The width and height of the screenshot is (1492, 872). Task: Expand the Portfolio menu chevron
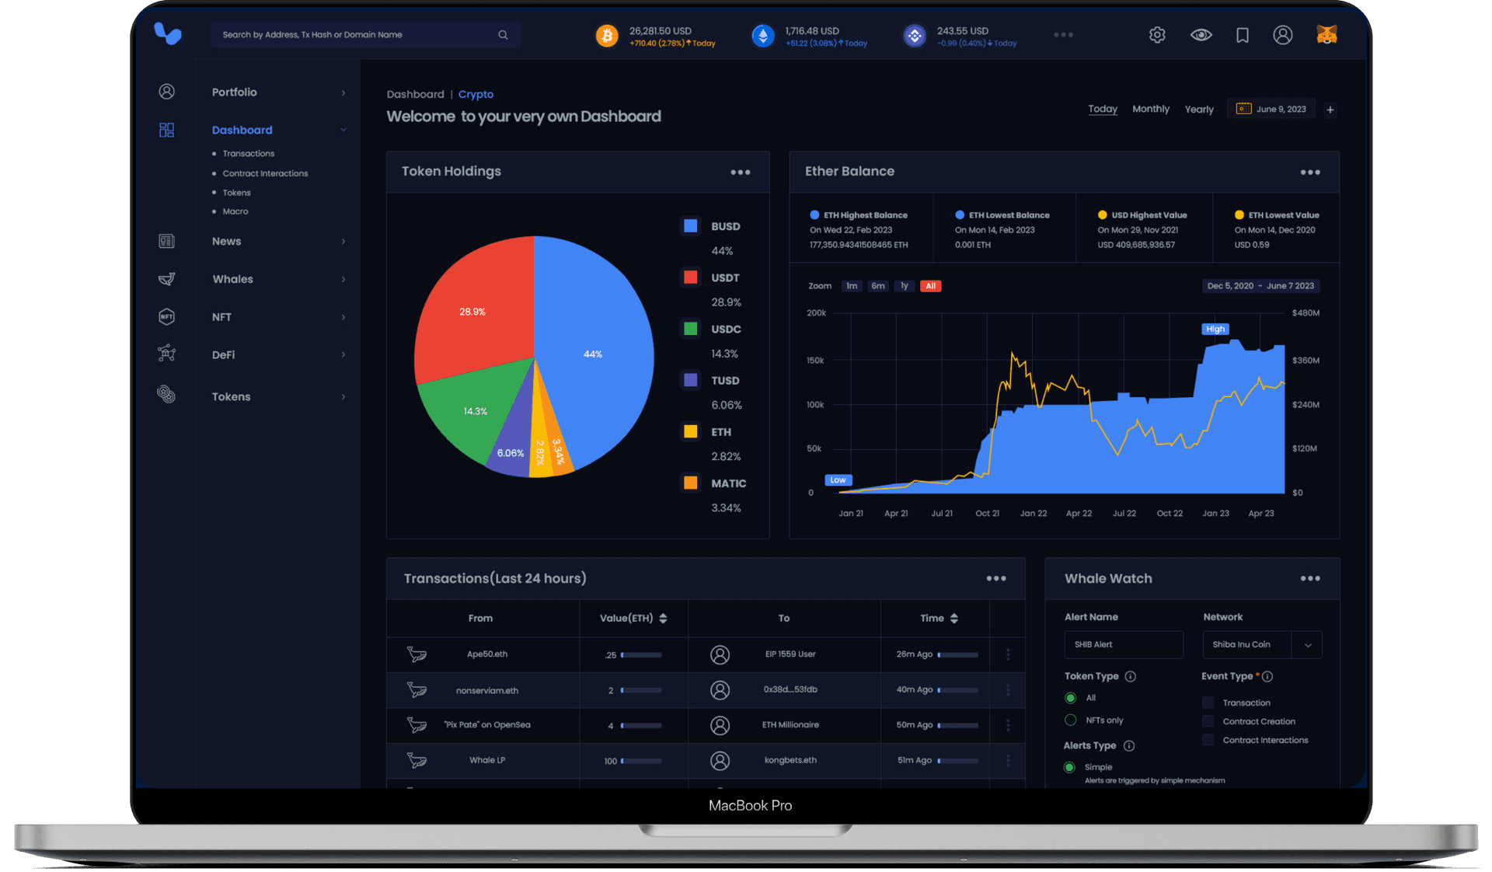pyautogui.click(x=343, y=92)
